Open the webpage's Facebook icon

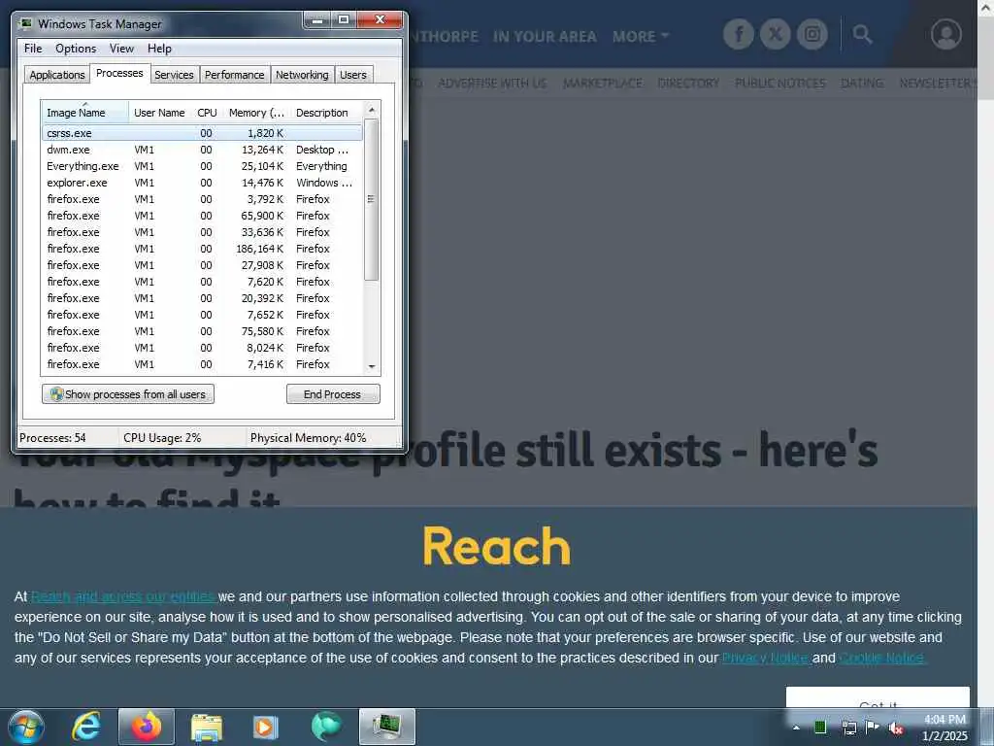[x=739, y=34]
